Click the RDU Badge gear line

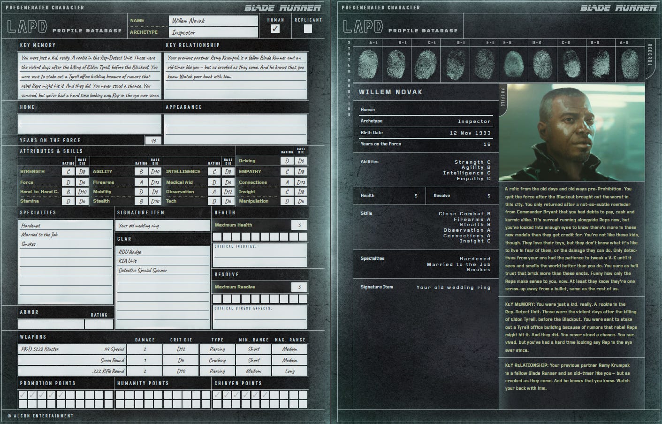point(163,252)
